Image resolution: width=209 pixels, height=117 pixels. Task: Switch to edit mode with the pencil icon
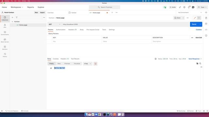(x=195, y=18)
